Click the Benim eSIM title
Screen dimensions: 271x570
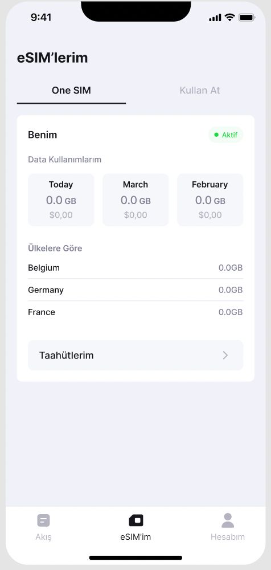pyautogui.click(x=43, y=135)
